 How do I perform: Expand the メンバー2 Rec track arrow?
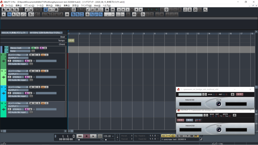[x=5, y=71]
